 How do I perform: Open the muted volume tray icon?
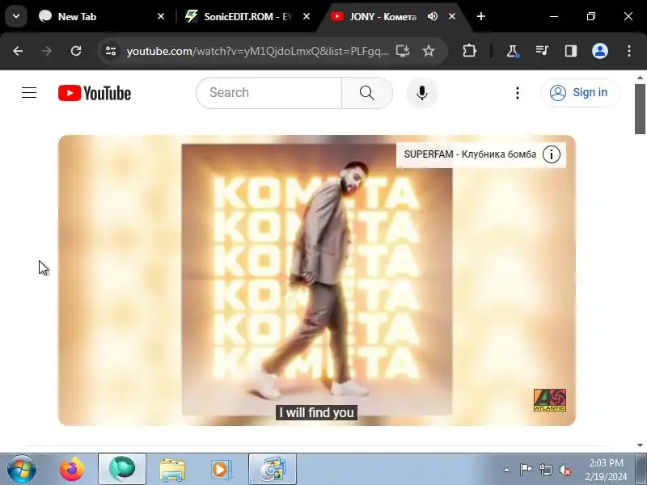coord(565,470)
